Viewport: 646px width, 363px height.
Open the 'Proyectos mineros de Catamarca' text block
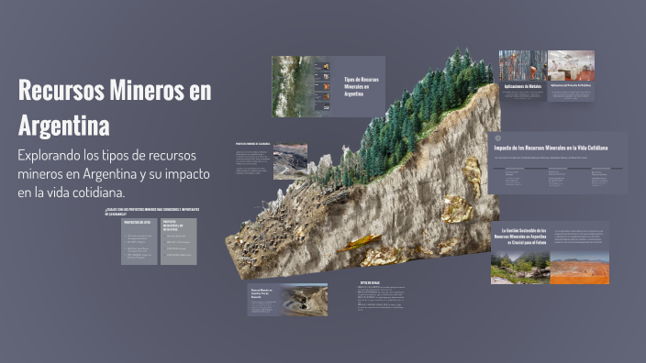tap(252, 159)
